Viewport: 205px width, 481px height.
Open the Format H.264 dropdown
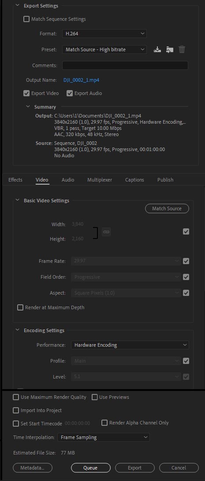click(104, 34)
